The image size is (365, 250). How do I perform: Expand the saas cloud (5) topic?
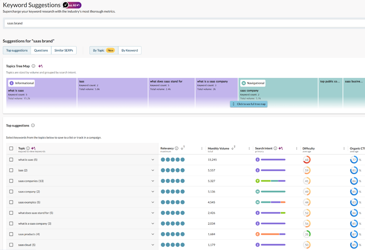pos(153,245)
